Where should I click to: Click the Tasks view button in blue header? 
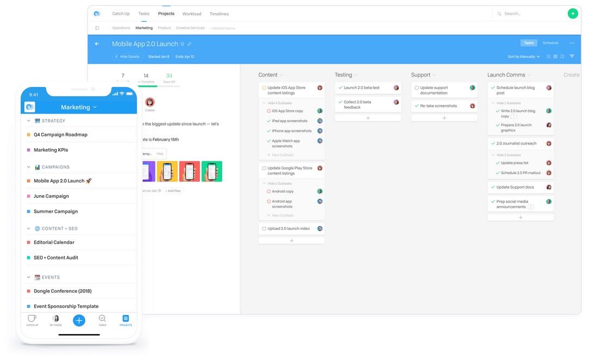click(x=529, y=43)
